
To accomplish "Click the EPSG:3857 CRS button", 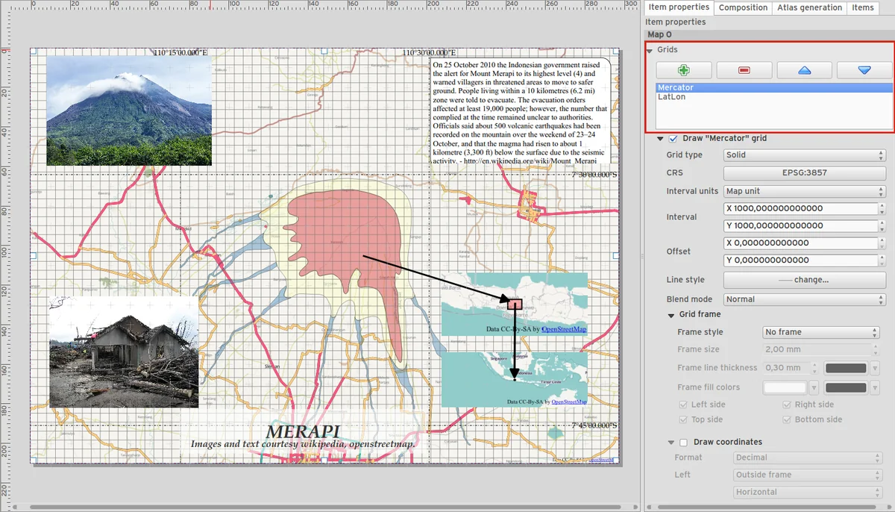I will coord(804,173).
